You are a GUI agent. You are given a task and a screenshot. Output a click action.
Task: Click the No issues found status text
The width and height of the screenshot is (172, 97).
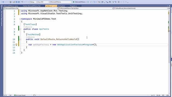click(x=21, y=95)
